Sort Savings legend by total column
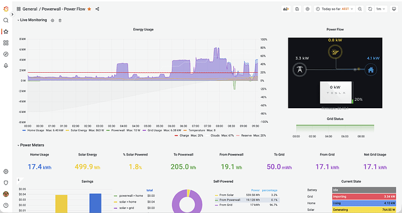402x213 pixels. coord(150,190)
